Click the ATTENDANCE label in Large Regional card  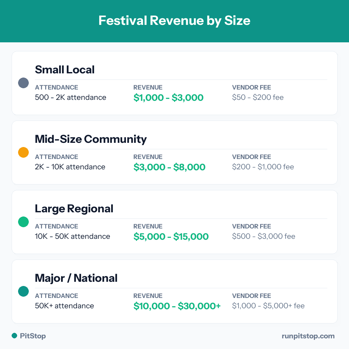pyautogui.click(x=57, y=226)
